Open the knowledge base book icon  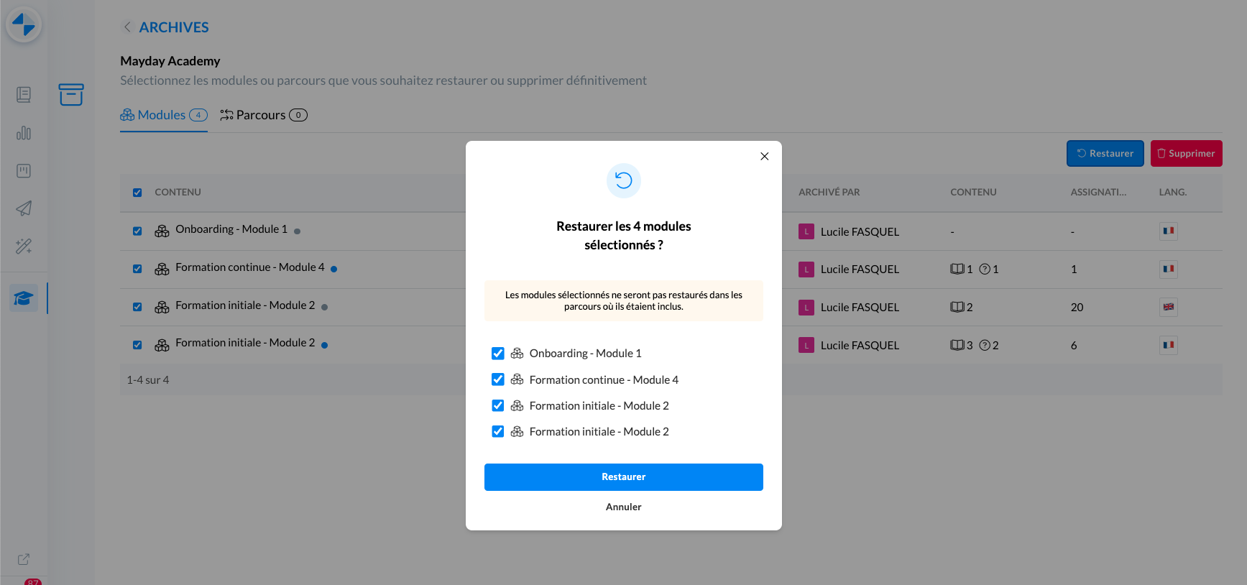24,95
